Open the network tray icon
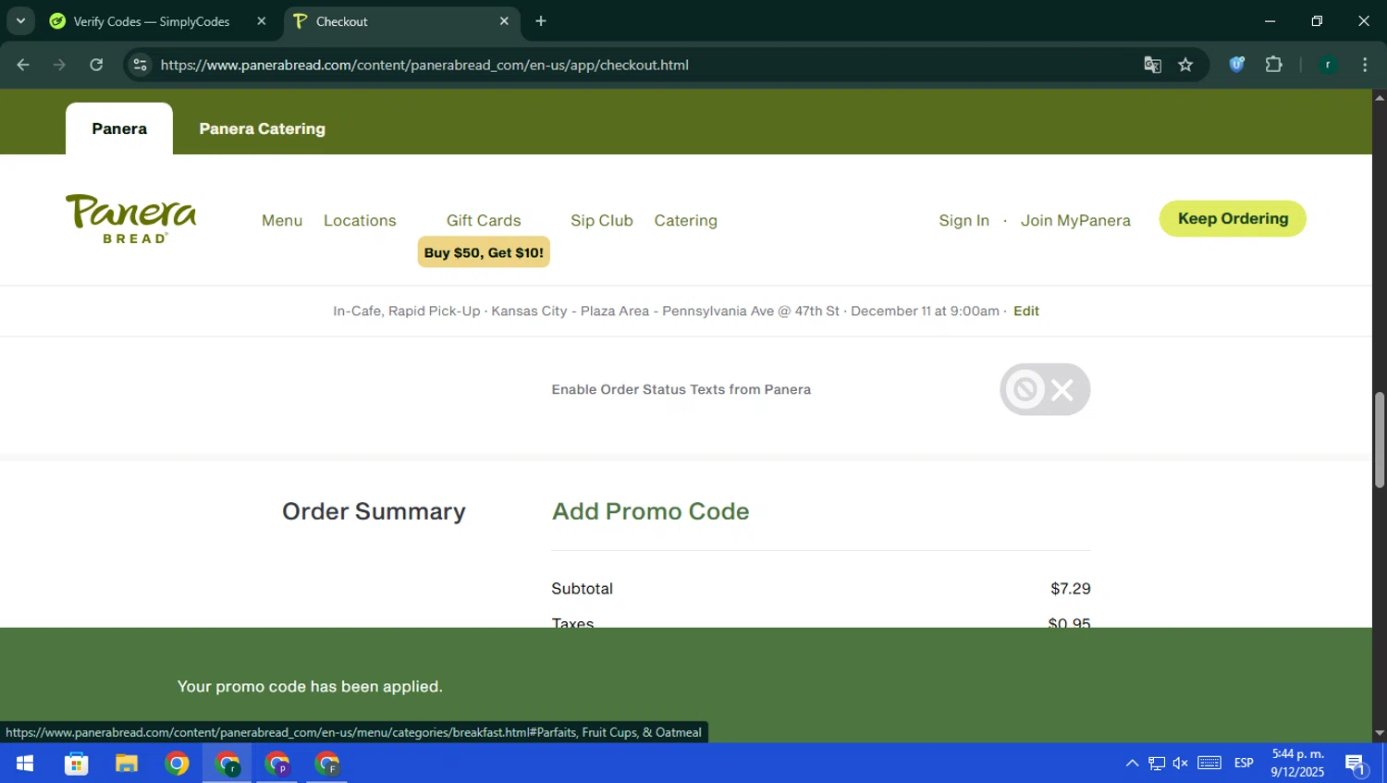The width and height of the screenshot is (1387, 783). coord(1157,764)
